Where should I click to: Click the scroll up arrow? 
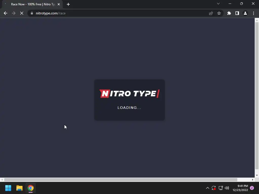pos(257,20)
